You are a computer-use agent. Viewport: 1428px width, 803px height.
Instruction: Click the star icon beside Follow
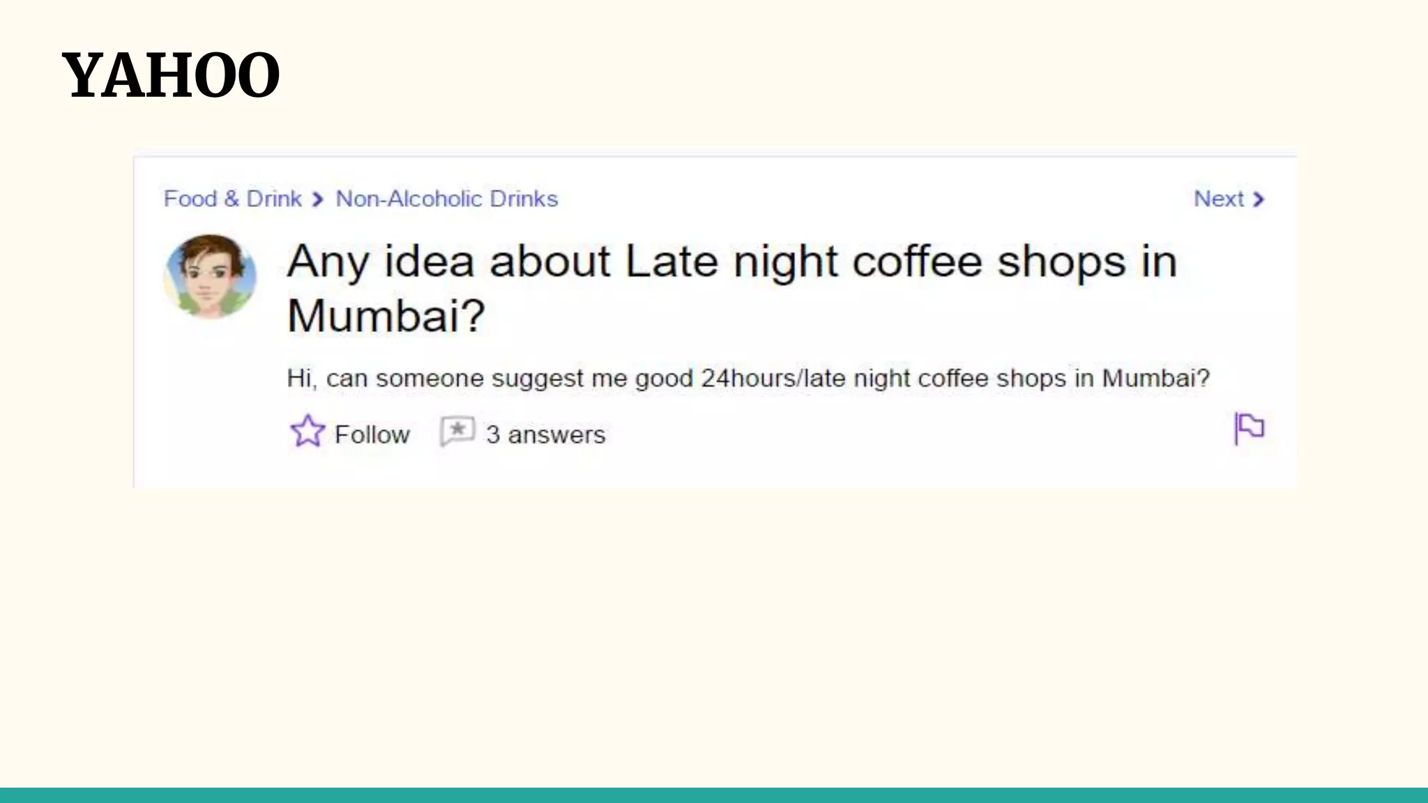click(307, 431)
